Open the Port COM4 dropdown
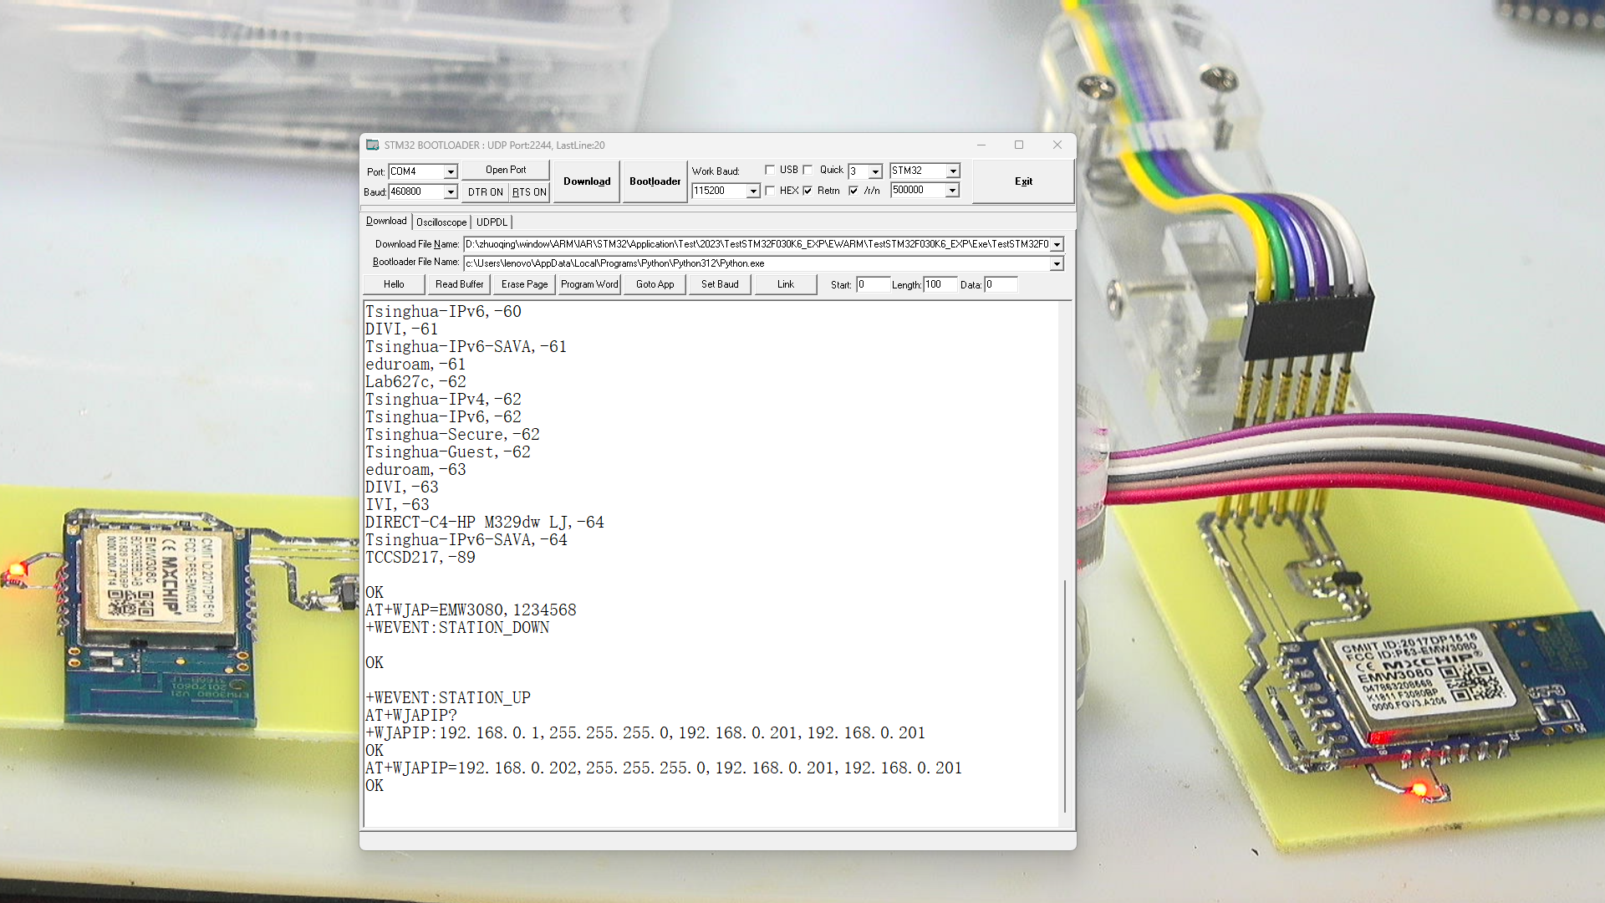Screen dimensions: 1605x903 coord(451,171)
